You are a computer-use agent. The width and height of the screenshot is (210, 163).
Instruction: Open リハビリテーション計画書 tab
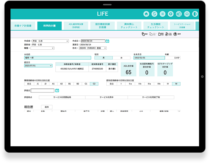pyautogui.click(x=182, y=26)
